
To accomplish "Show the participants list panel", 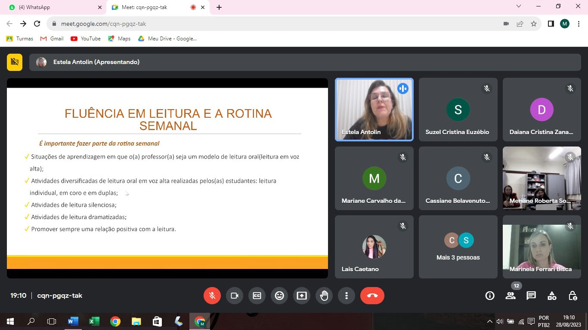I will tap(511, 296).
